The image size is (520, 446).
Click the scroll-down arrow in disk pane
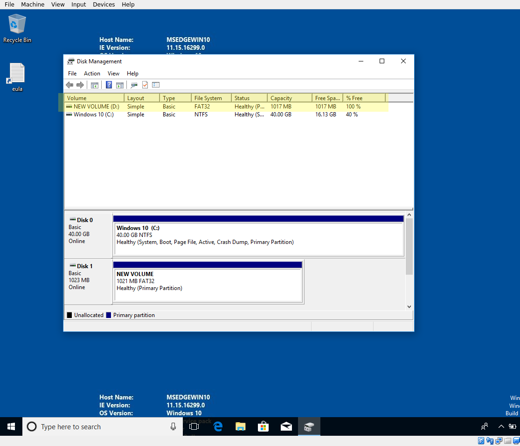click(409, 307)
